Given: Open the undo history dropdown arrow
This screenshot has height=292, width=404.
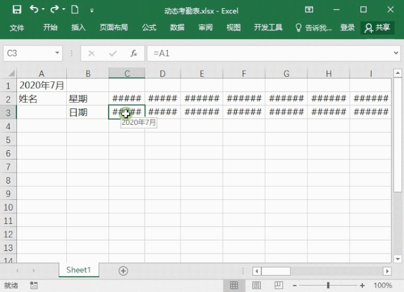Looking at the screenshot, I should pos(43,9).
